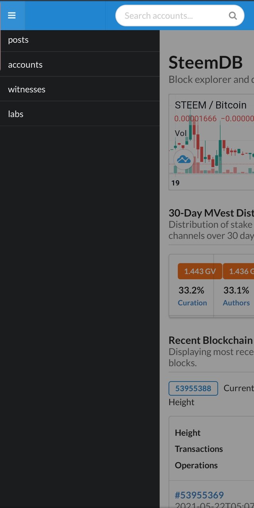
Task: Click the 30-Day MVest Distribution heading
Action: tap(211, 212)
